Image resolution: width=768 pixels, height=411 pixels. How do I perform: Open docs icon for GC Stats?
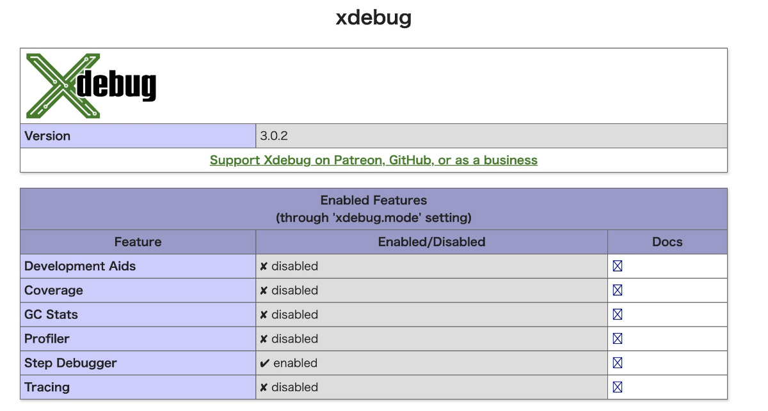[x=617, y=314]
